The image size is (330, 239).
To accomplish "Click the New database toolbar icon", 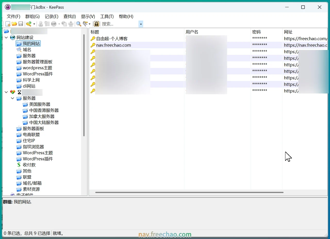I will (x=8, y=24).
